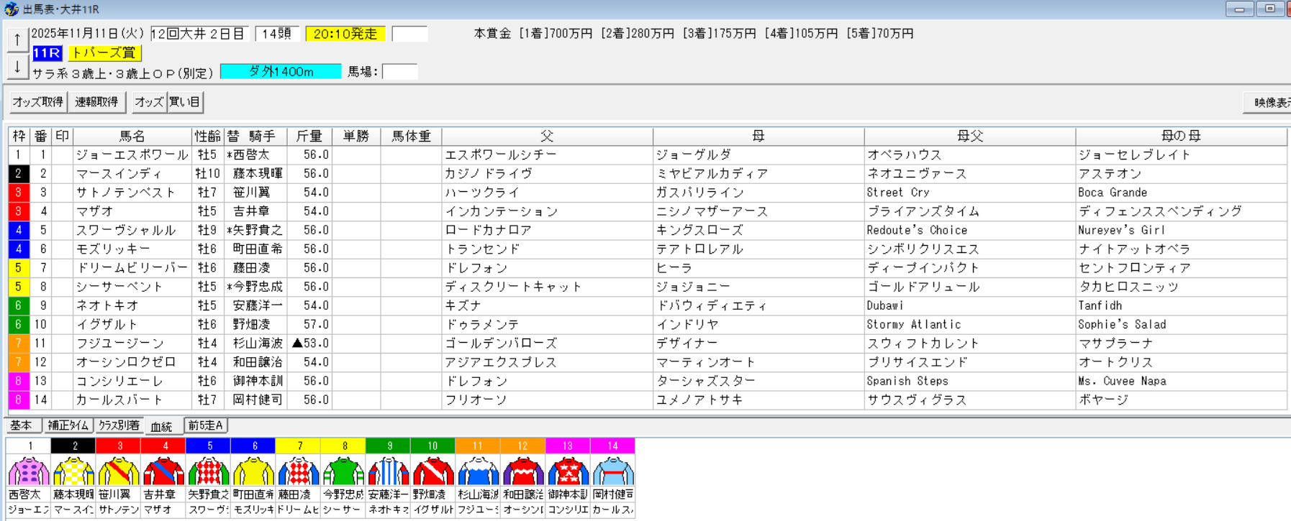Select the yellow silks icon for 町田直希
The height and width of the screenshot is (521, 1291).
pyautogui.click(x=253, y=471)
